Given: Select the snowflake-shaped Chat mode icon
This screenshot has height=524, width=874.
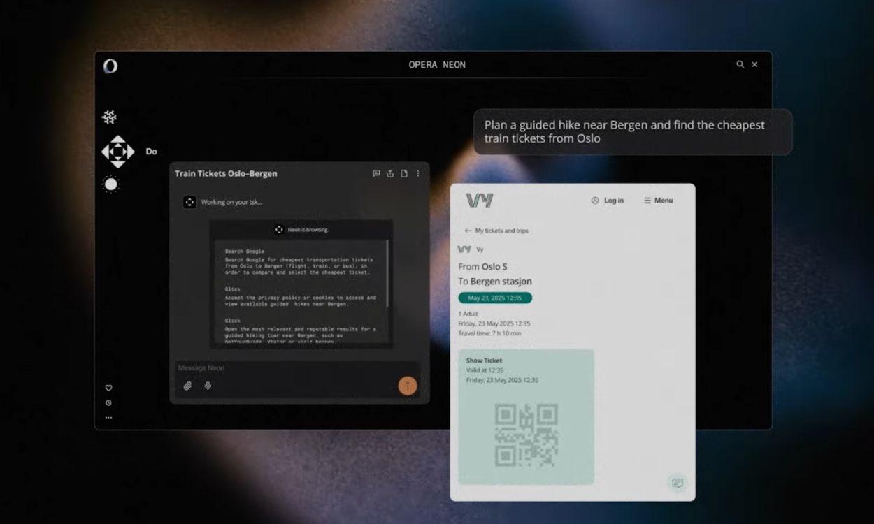Looking at the screenshot, I should 110,117.
